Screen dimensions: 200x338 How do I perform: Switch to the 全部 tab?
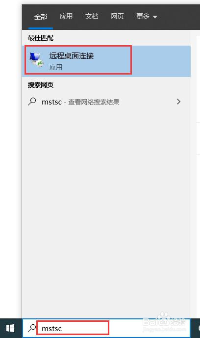point(41,17)
